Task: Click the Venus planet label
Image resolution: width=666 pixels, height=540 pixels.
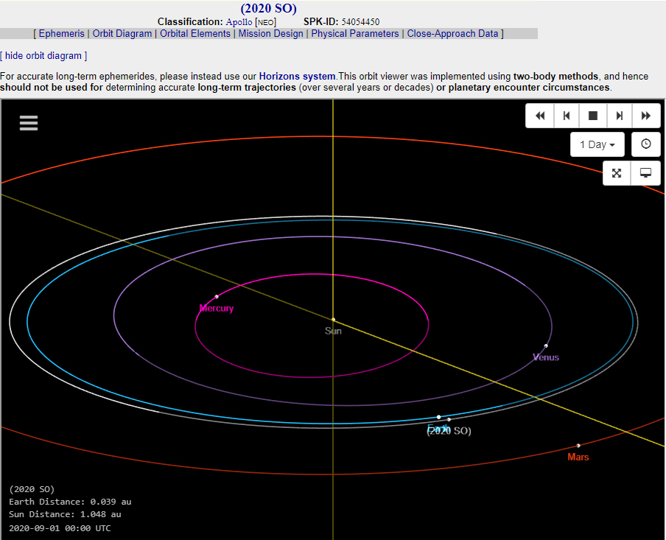Action: coord(546,357)
